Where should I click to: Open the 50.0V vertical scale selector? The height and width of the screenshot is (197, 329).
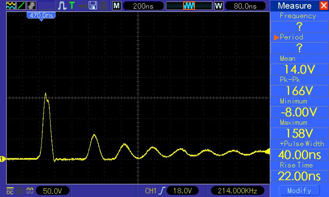(53, 191)
